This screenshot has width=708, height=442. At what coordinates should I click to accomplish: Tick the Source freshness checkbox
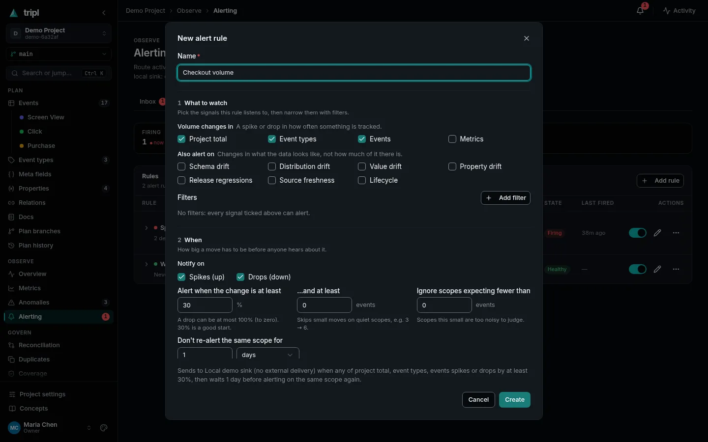click(272, 180)
